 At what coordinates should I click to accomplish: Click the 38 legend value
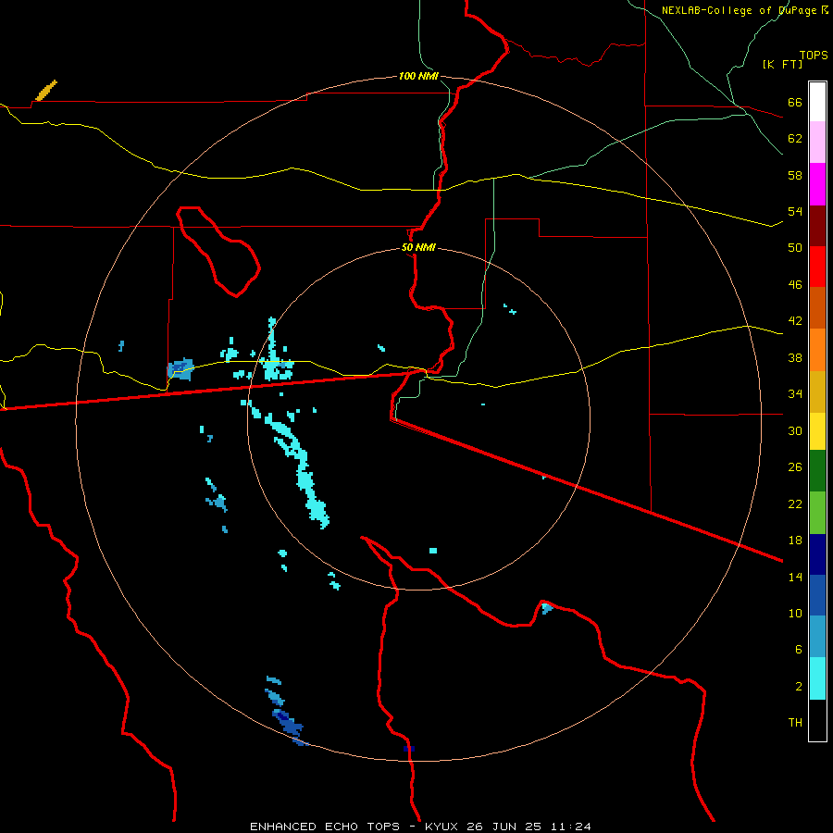(795, 357)
